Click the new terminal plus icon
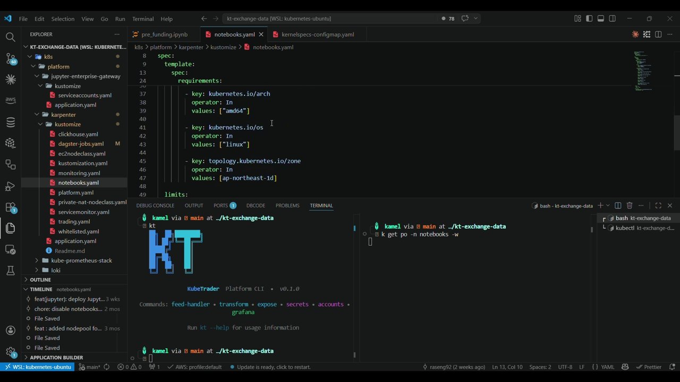680x382 pixels. click(600, 205)
